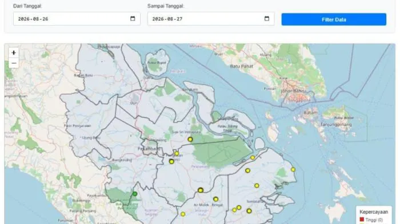
Task: Click the Kepercayaan legend title
Action: [374, 212]
